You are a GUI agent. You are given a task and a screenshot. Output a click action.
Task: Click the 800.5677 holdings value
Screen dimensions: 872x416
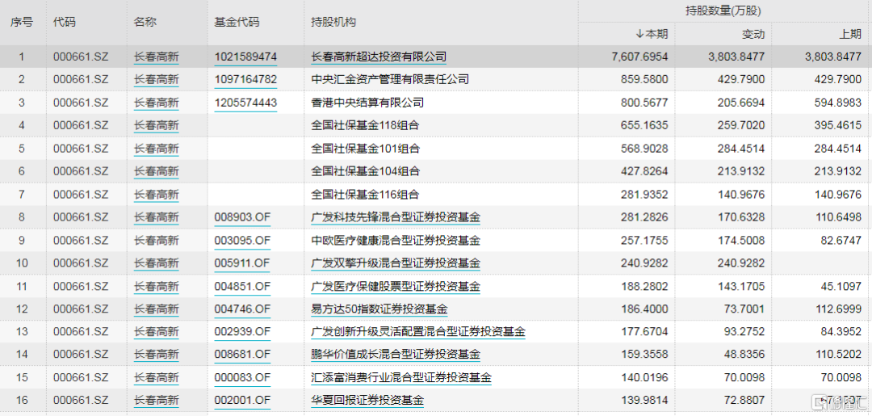click(x=644, y=103)
